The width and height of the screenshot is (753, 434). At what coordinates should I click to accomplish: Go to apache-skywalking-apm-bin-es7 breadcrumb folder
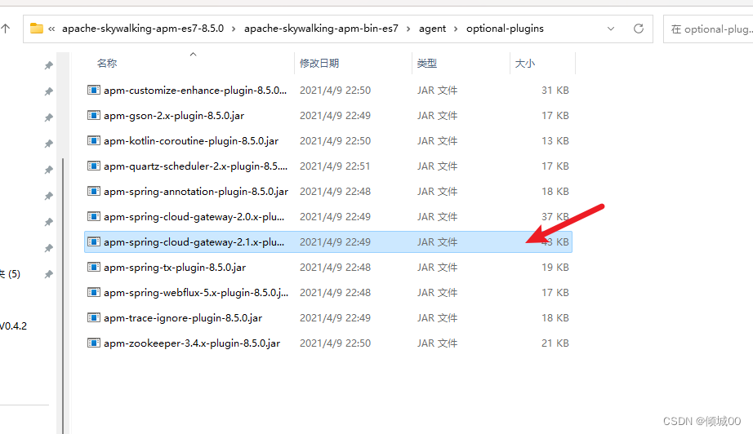point(321,29)
